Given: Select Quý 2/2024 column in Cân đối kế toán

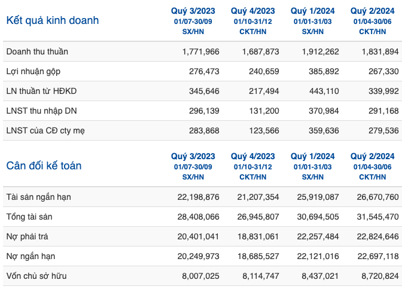Looking at the screenshot, I should click(372, 156).
